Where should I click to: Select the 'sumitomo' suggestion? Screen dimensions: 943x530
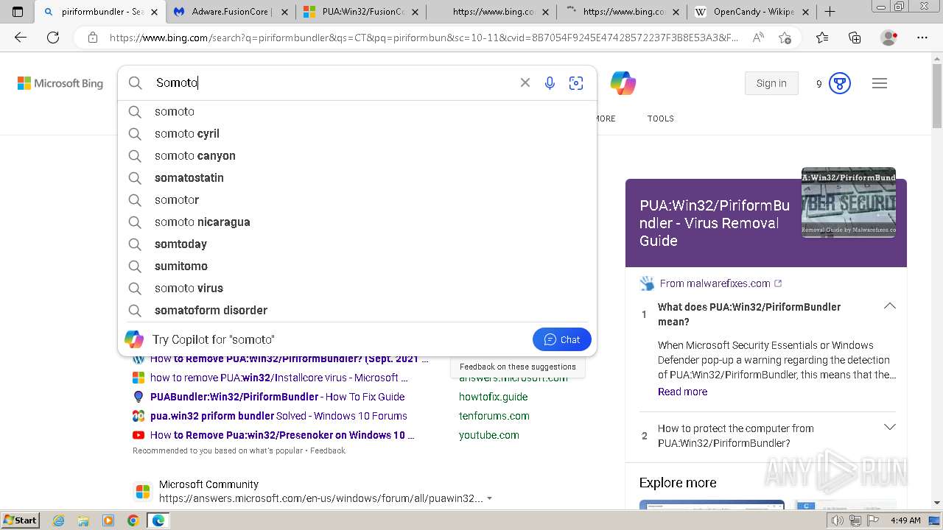357,266
